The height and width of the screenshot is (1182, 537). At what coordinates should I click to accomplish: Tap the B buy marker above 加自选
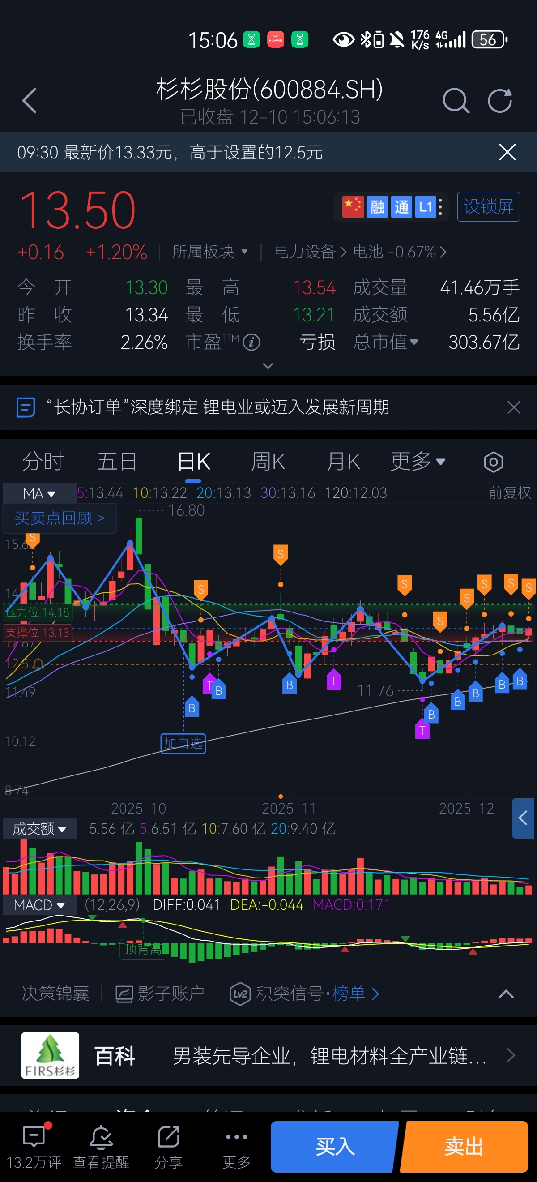point(192,707)
